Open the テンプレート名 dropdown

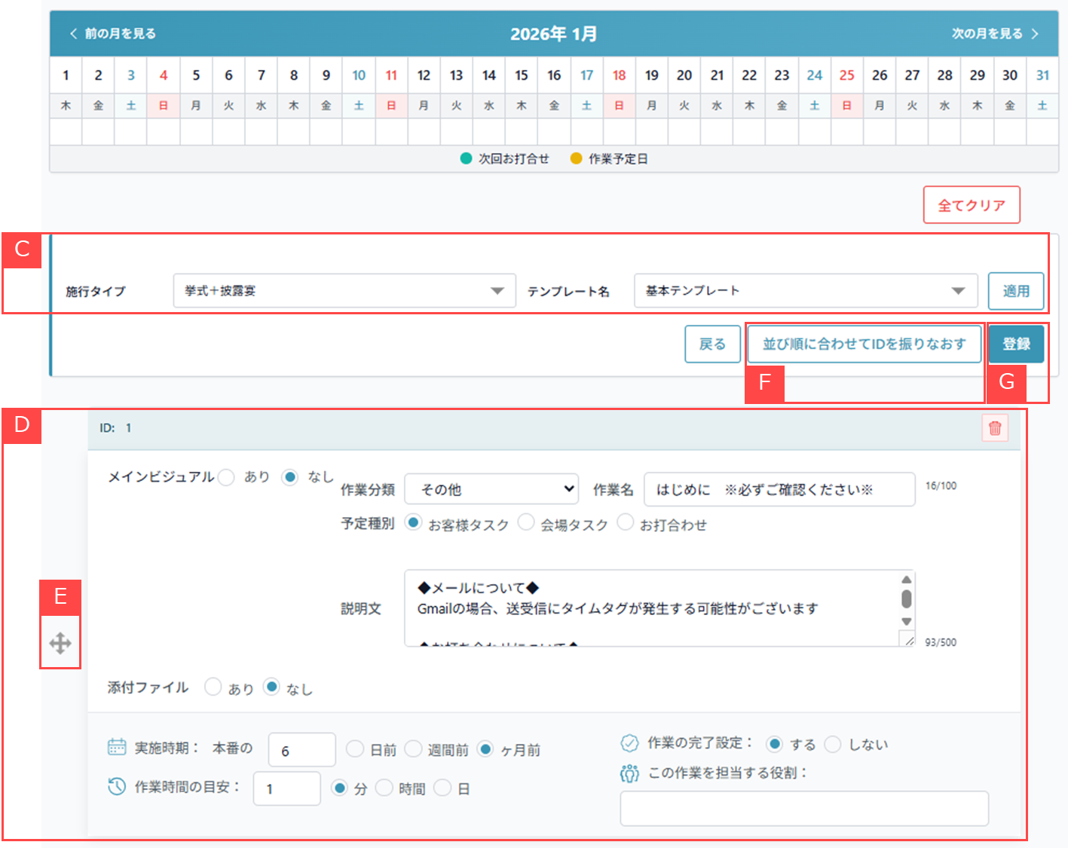pyautogui.click(x=804, y=290)
